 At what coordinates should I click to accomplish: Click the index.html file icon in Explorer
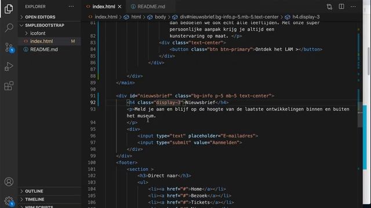26,41
